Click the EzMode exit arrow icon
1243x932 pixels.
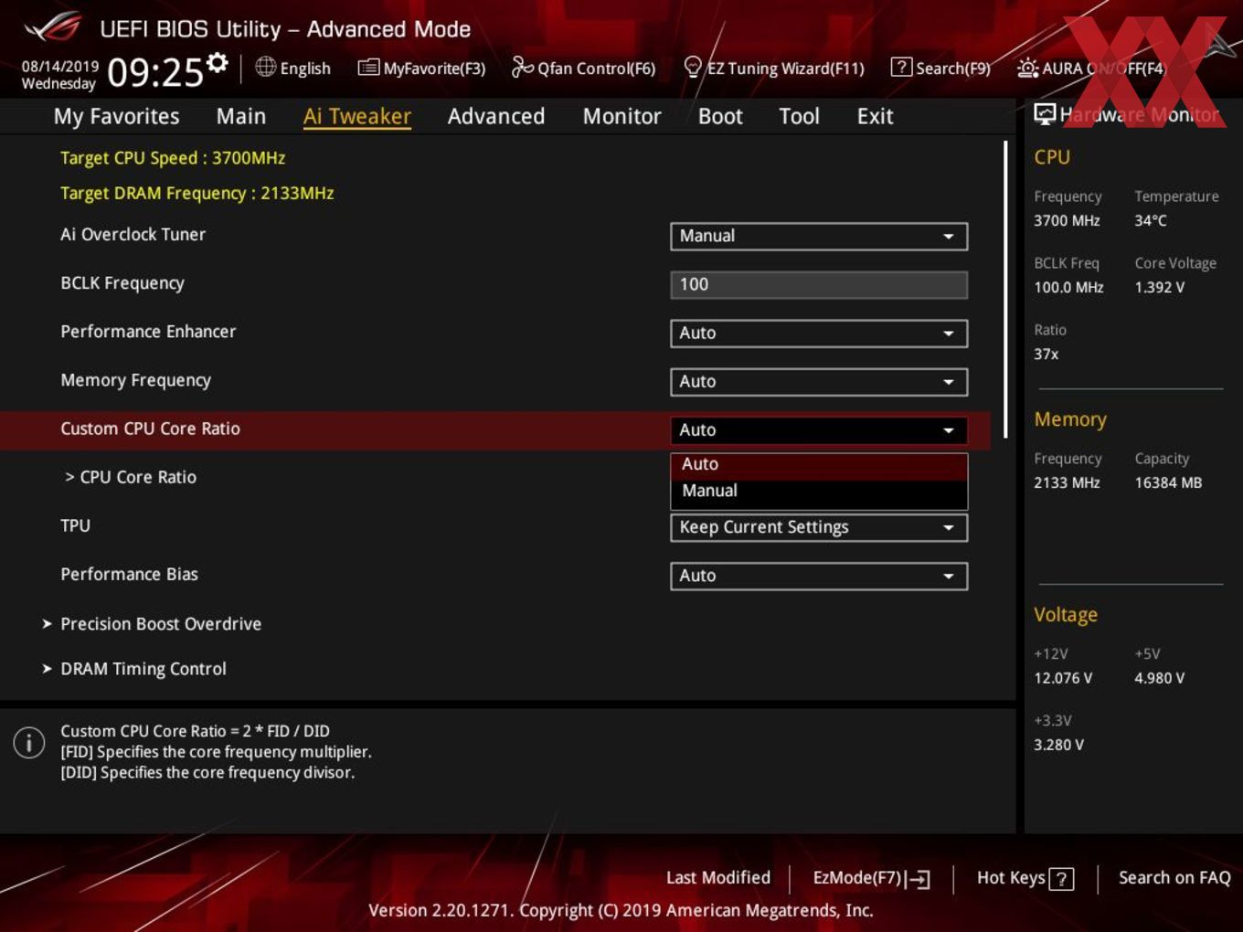pyautogui.click(x=919, y=879)
